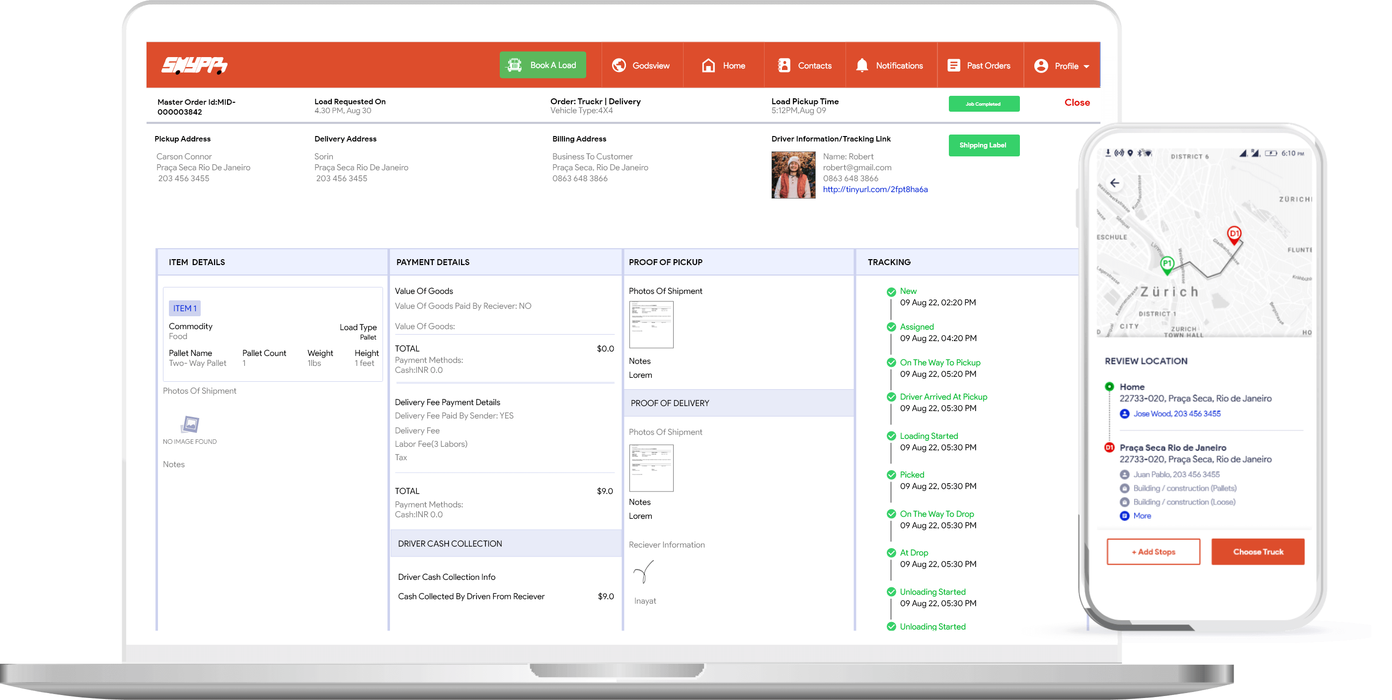Open the Past Orders menu item
1392x700 pixels.
pyautogui.click(x=980, y=66)
